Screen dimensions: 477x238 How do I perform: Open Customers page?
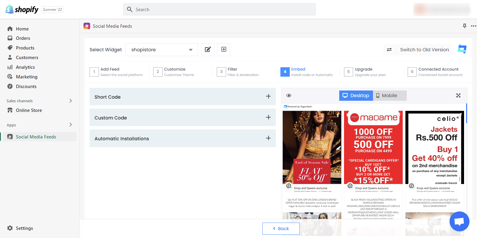coord(27,58)
